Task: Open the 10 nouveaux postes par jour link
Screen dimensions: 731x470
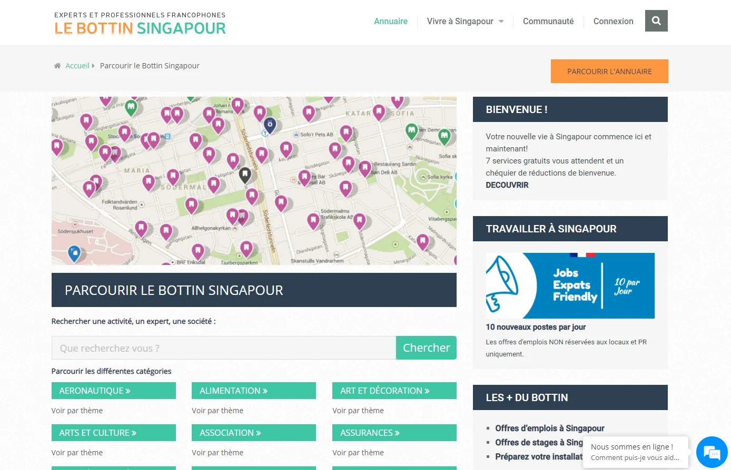Action: tap(536, 327)
